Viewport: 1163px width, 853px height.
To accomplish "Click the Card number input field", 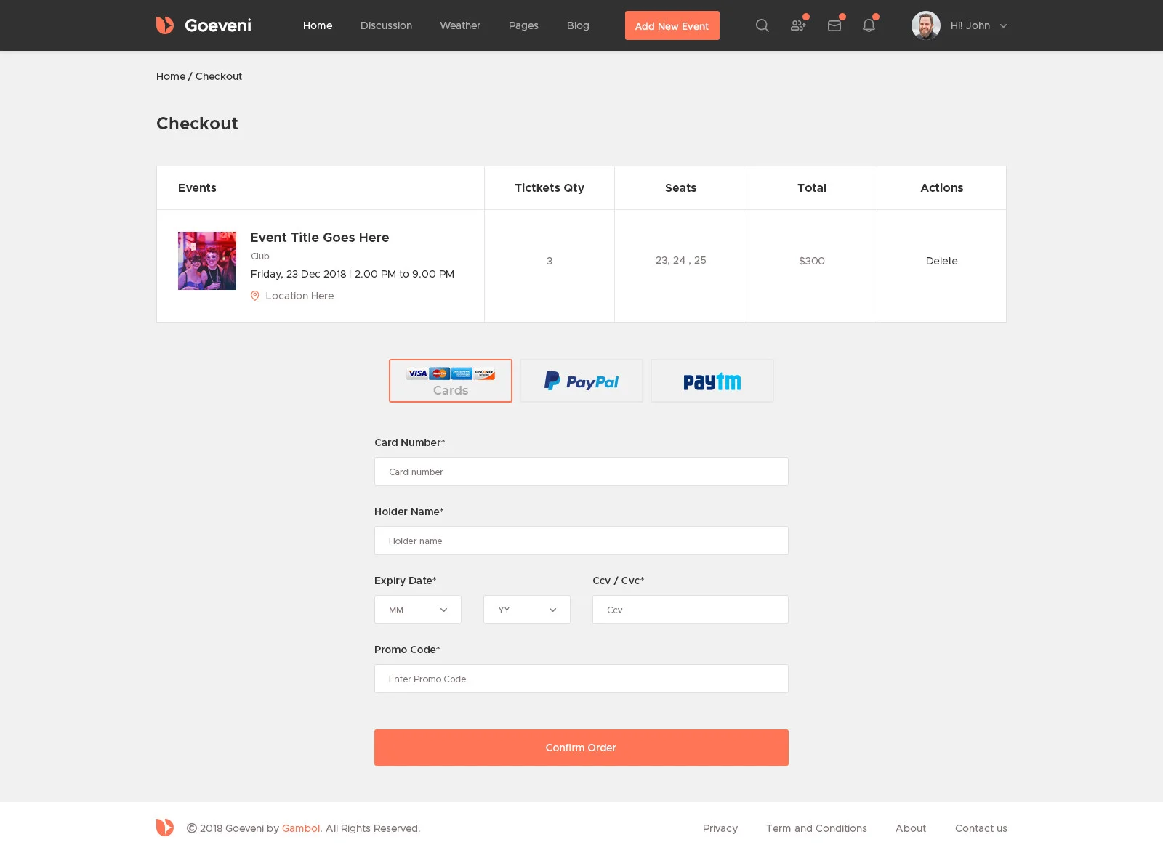I will [x=581, y=472].
